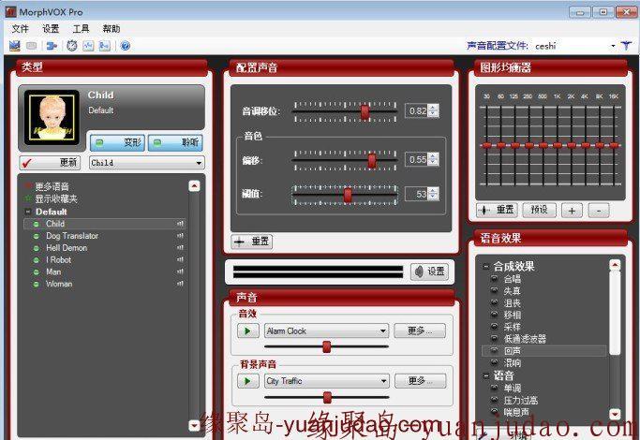Click the filter icon beside the ceshi profile

click(626, 46)
